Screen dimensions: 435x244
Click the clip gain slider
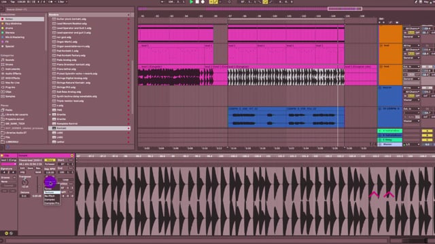tap(38, 185)
